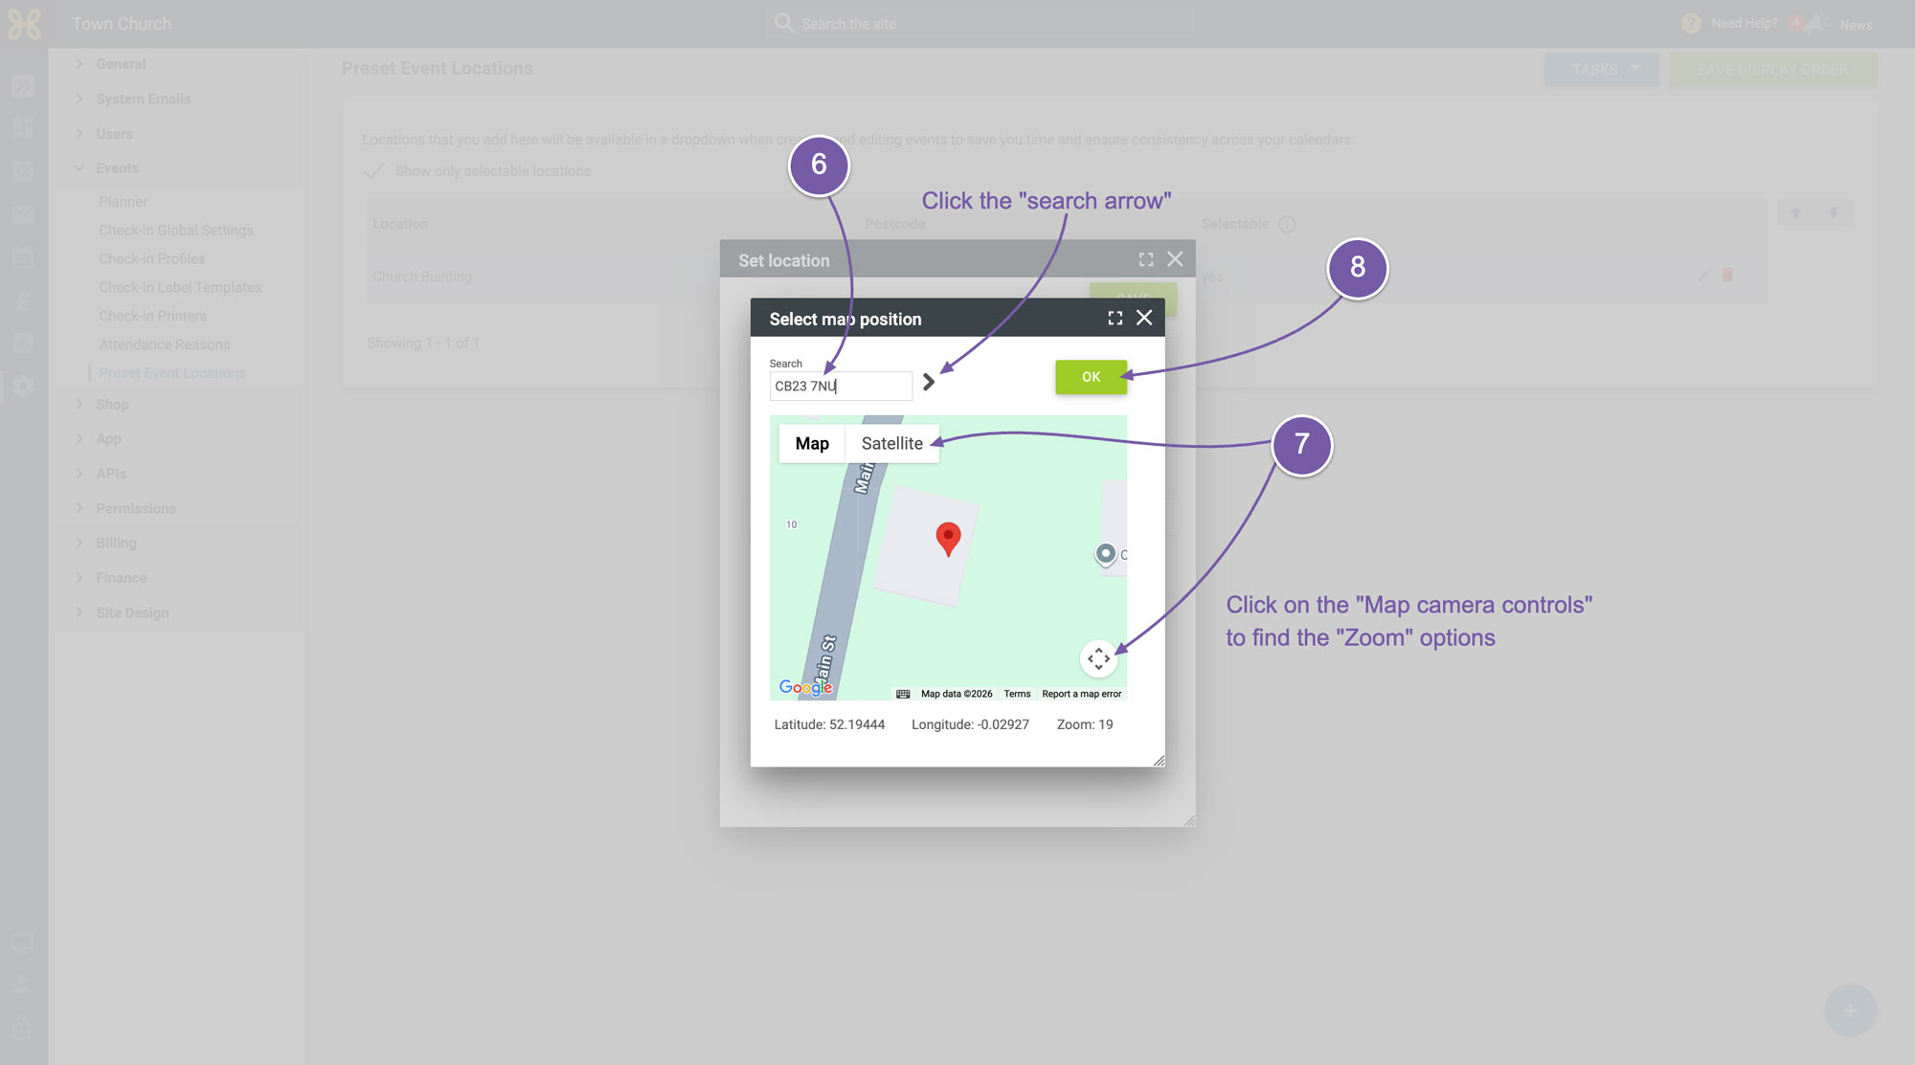Screen dimensions: 1915x1065
Task: Open Check-in Global Settings menu item
Action: click(176, 231)
